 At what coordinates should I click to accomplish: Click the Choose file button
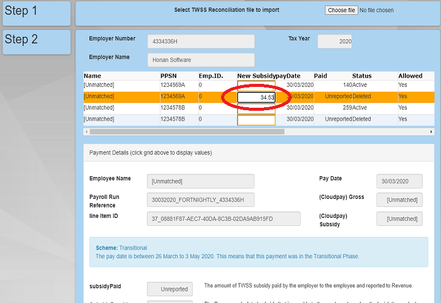pyautogui.click(x=341, y=10)
